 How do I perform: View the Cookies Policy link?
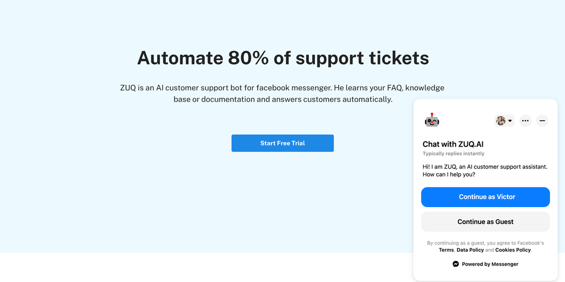point(513,250)
